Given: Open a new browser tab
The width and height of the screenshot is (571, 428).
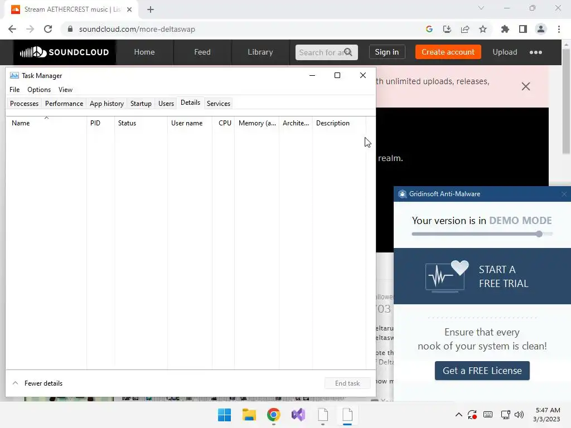Looking at the screenshot, I should coord(151,9).
